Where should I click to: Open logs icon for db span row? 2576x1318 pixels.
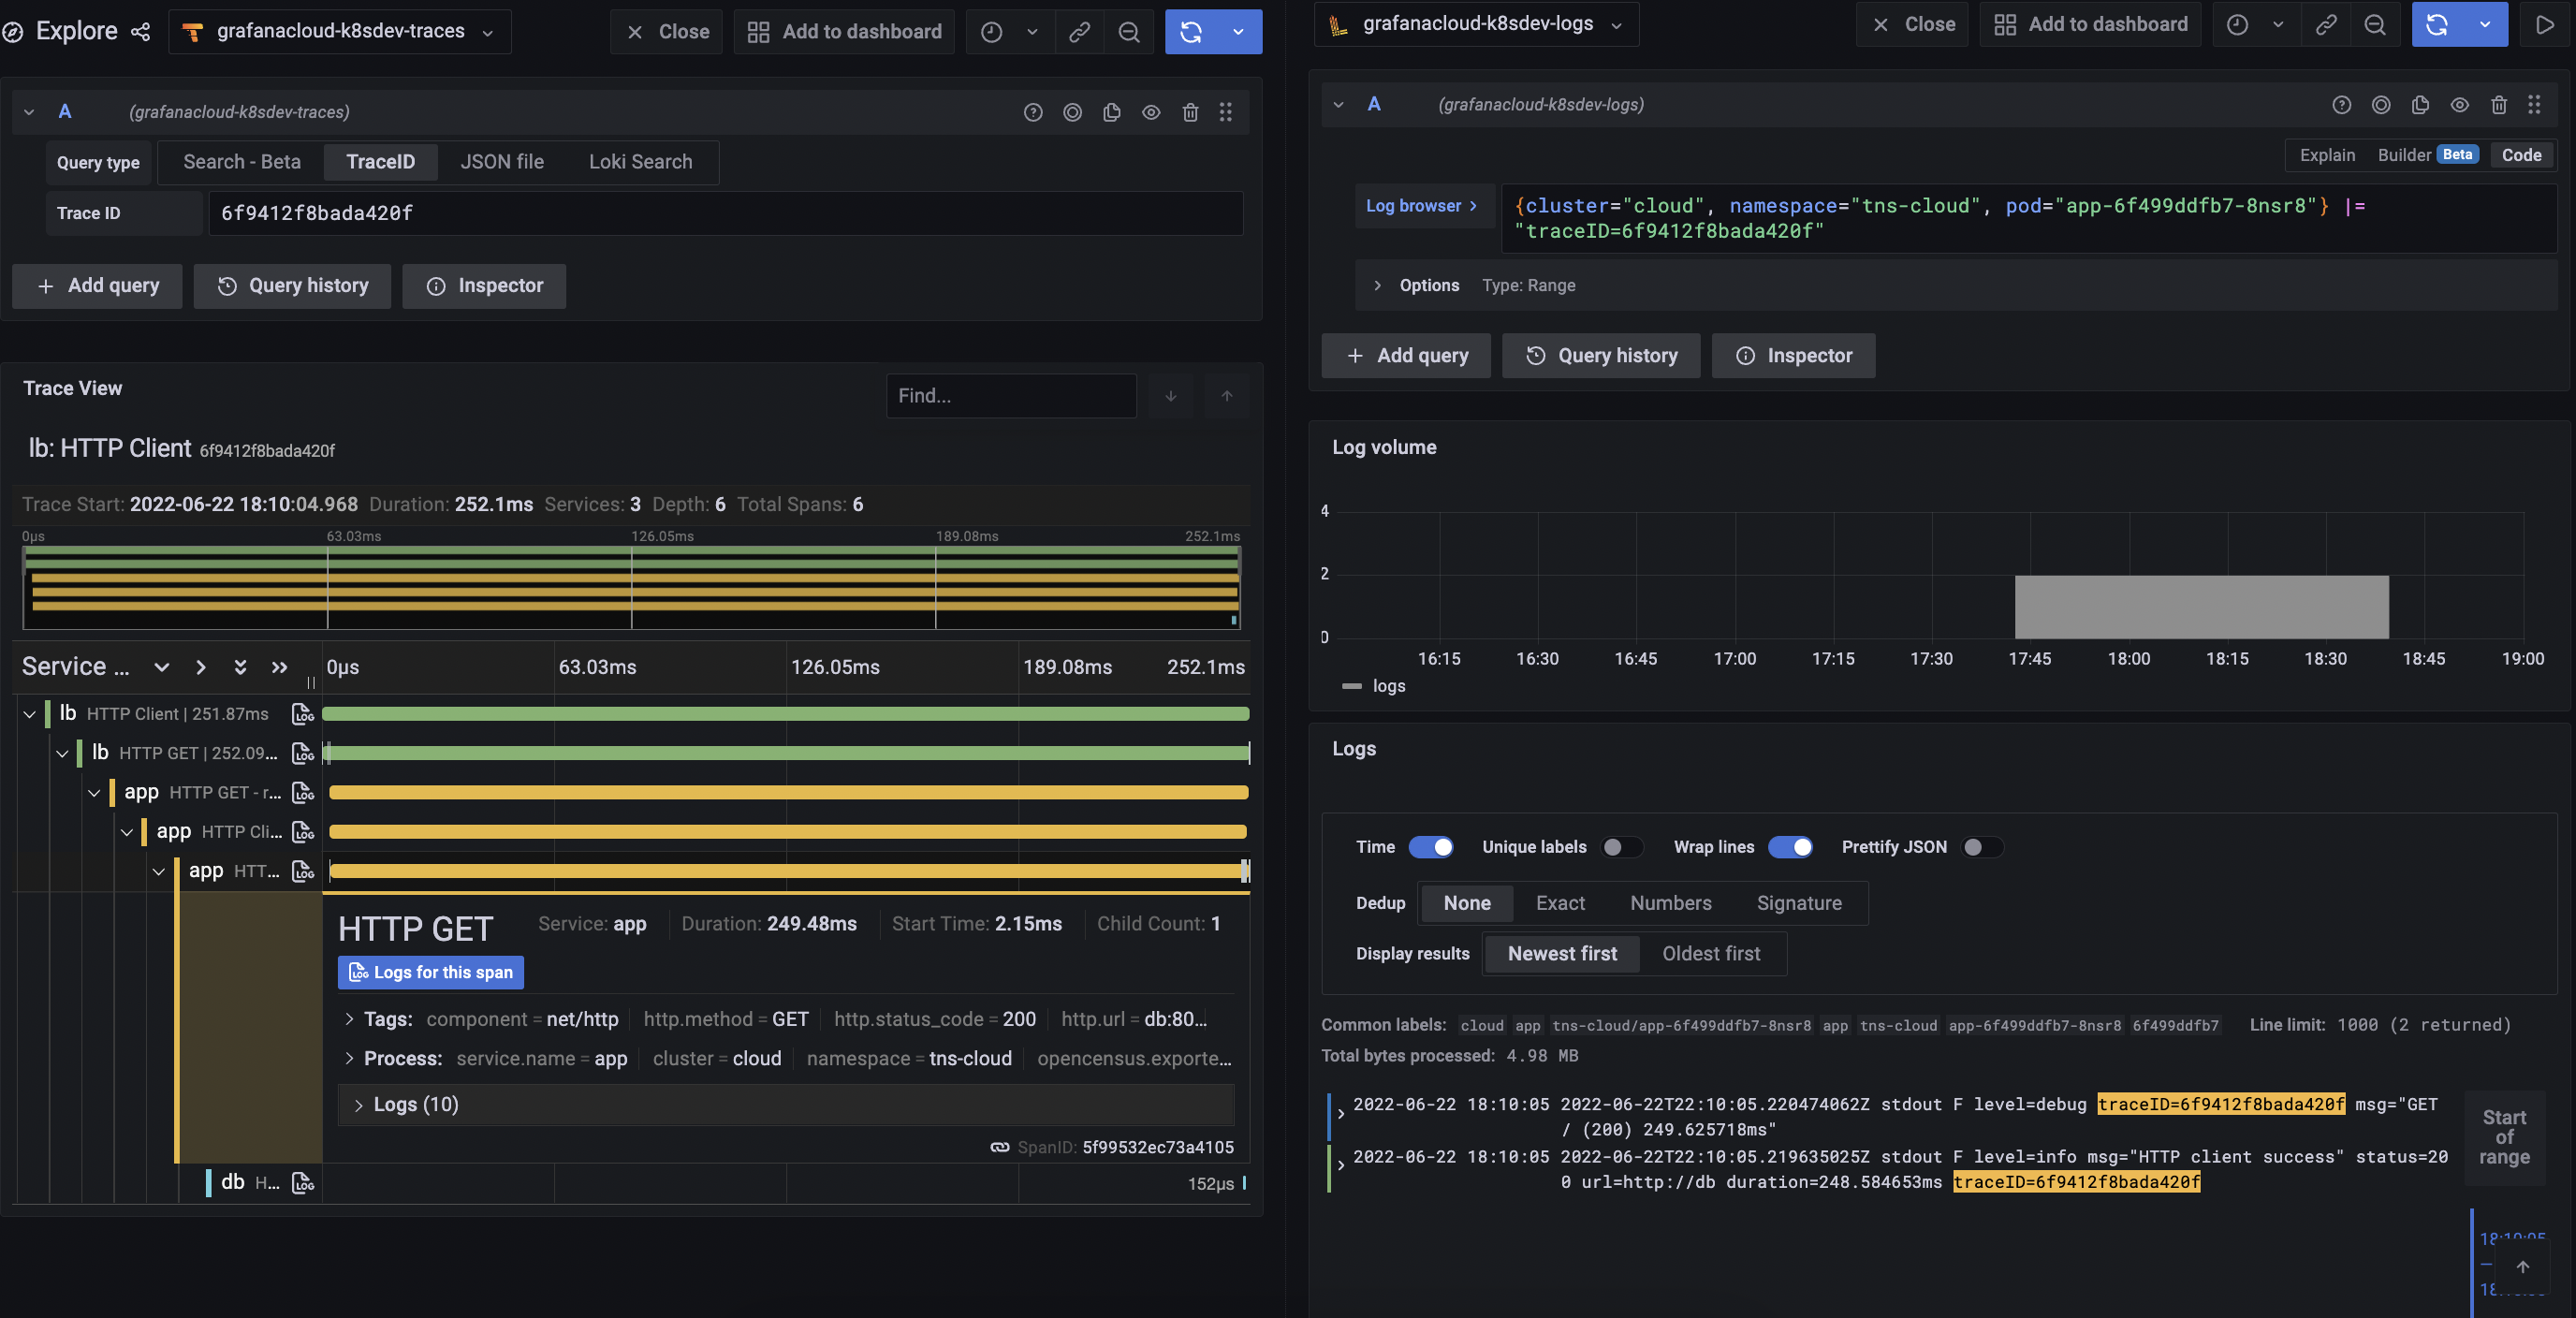pyautogui.click(x=302, y=1183)
